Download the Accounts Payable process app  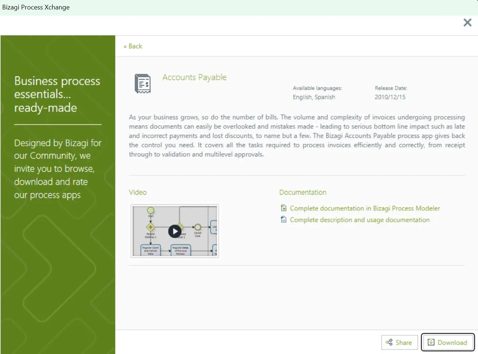(x=448, y=342)
